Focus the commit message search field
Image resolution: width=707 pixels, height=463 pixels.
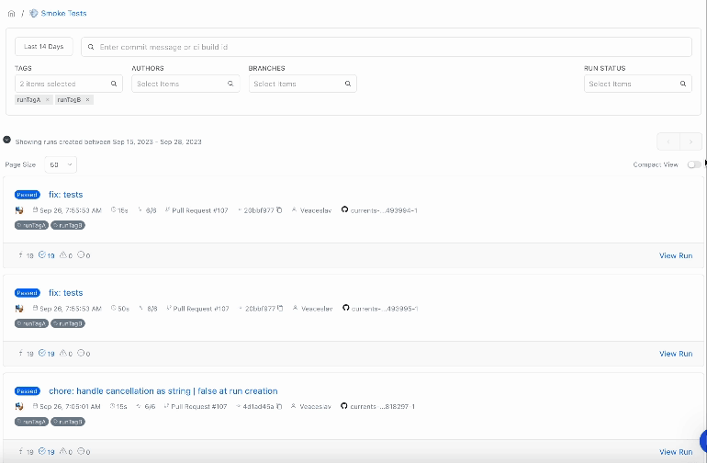pos(387,47)
